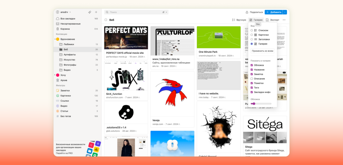This screenshot has width=343, height=165.
Task: Open the Sitega bookmark thumbnail
Action: (265, 130)
